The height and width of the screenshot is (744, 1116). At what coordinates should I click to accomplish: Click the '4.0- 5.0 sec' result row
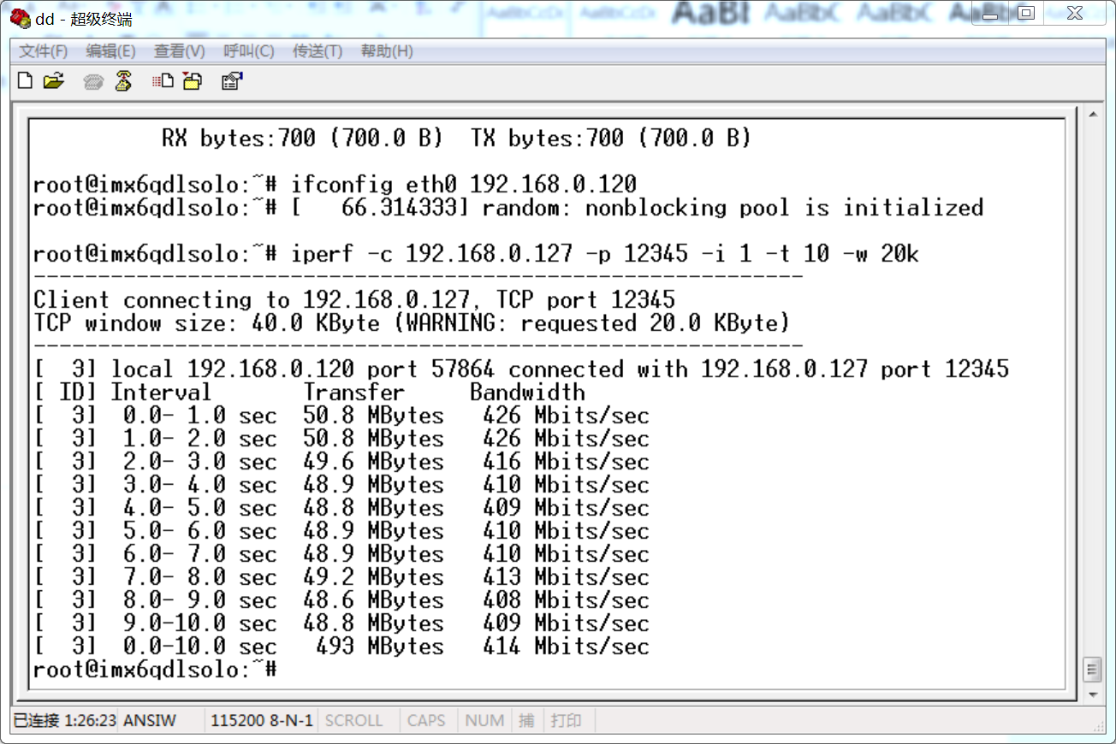coord(341,508)
